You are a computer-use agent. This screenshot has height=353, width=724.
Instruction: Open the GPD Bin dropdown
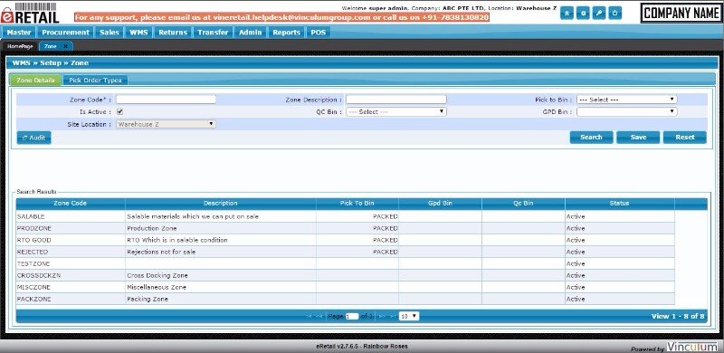point(626,112)
